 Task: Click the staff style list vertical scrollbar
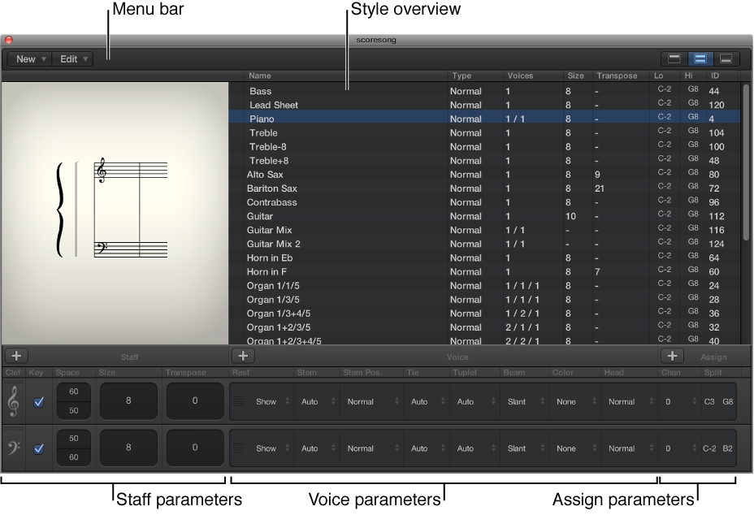point(746,162)
